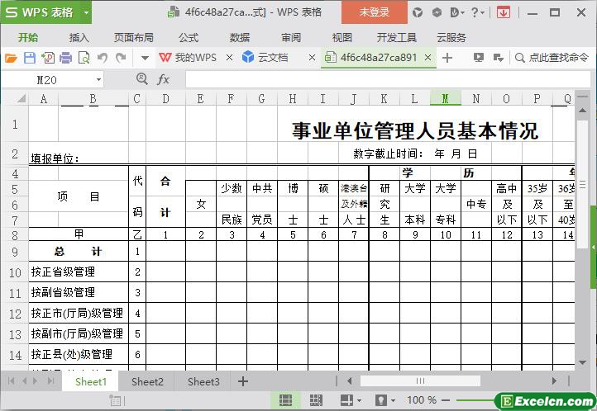597x411 pixels.
Task: Click the save icon in quick toolbar
Action: point(29,58)
